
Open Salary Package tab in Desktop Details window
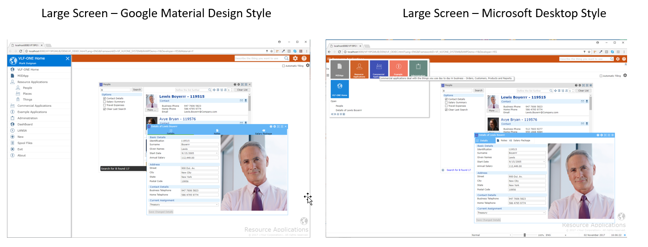click(x=519, y=140)
